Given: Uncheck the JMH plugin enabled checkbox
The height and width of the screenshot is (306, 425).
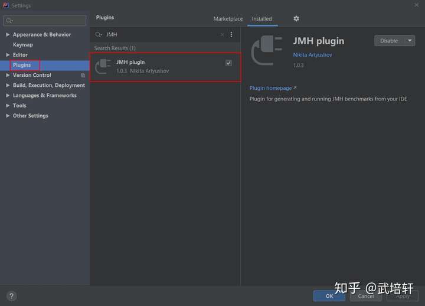Looking at the screenshot, I should [228, 63].
